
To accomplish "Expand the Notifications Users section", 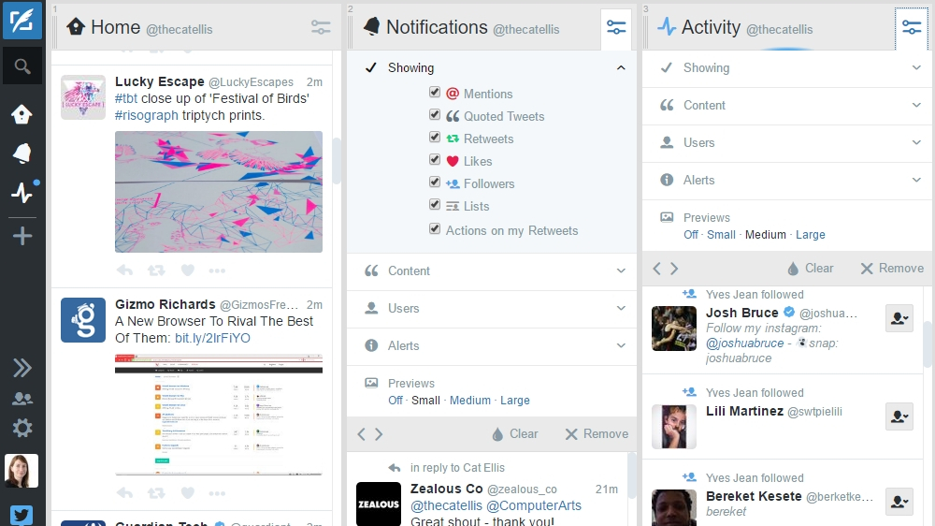I will pyautogui.click(x=492, y=309).
